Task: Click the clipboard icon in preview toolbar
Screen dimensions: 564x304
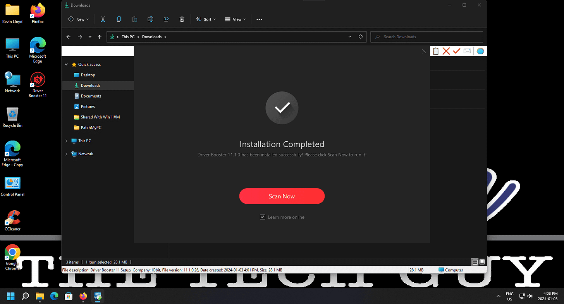Action: 436,51
